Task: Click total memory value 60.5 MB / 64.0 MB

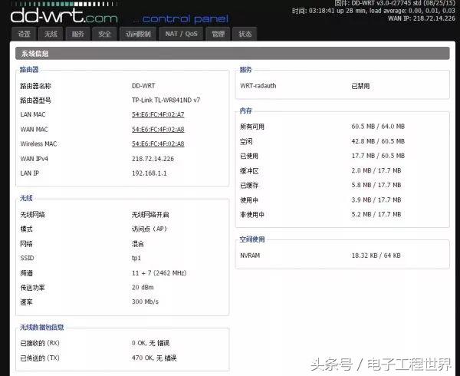Action: pyautogui.click(x=378, y=127)
